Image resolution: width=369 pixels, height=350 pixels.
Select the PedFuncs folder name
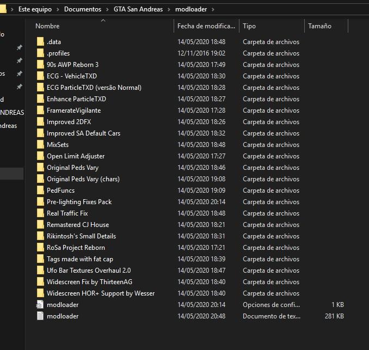61,190
